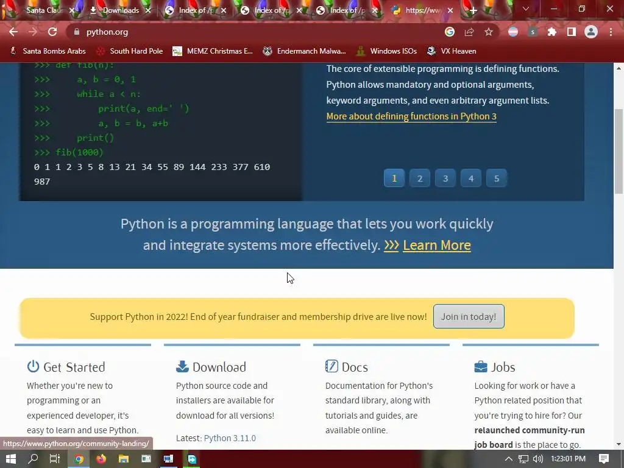Open Firefox from the taskbar
Viewport: 624px width, 468px height.
coord(101,459)
